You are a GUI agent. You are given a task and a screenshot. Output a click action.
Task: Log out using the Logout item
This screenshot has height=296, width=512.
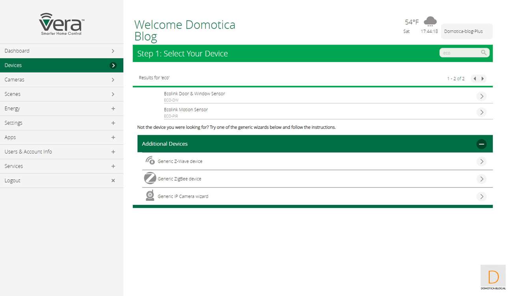(x=61, y=180)
